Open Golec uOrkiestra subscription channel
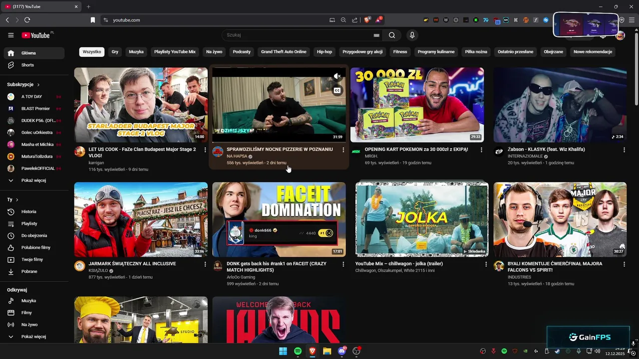This screenshot has width=639, height=359. coord(34,133)
